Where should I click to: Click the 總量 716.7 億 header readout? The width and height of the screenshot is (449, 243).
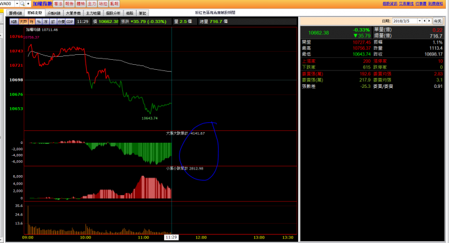pyautogui.click(x=214, y=21)
